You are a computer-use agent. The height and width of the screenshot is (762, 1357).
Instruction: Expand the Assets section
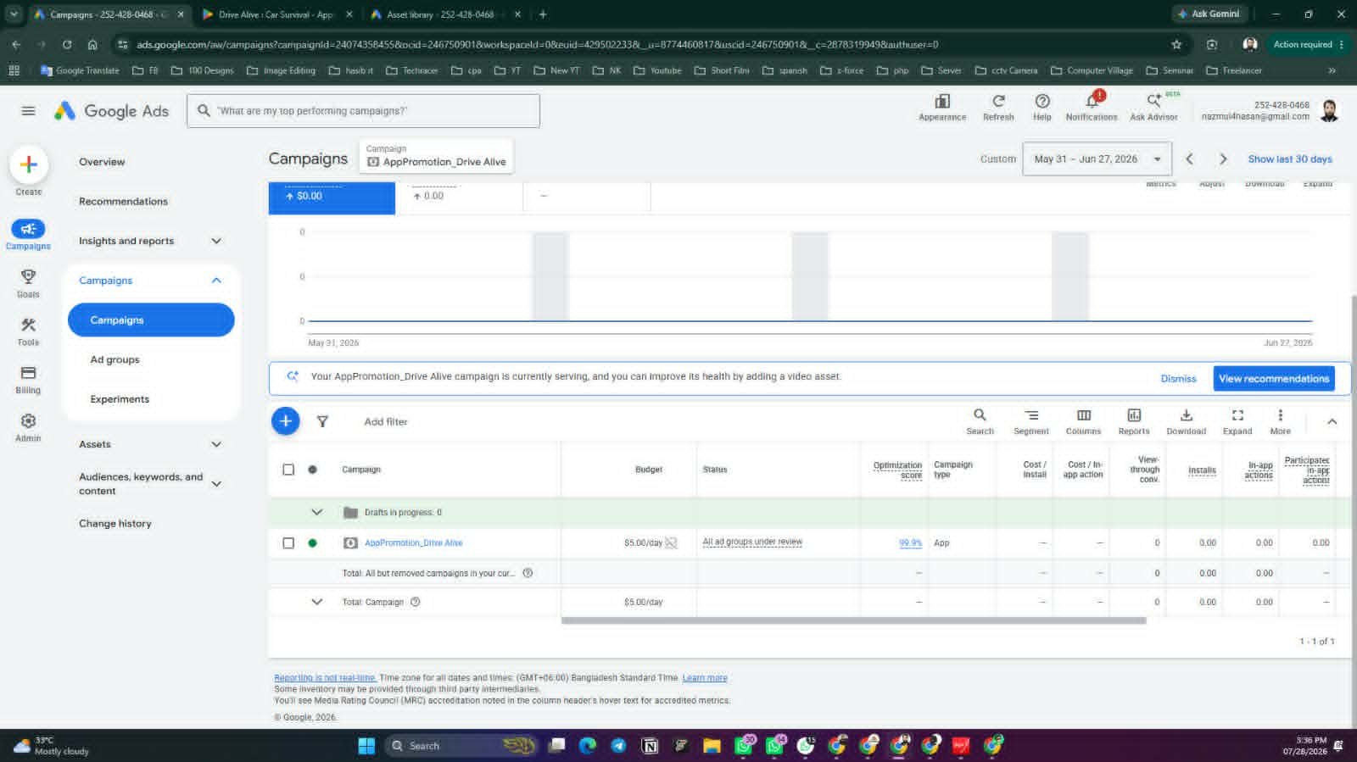click(216, 444)
